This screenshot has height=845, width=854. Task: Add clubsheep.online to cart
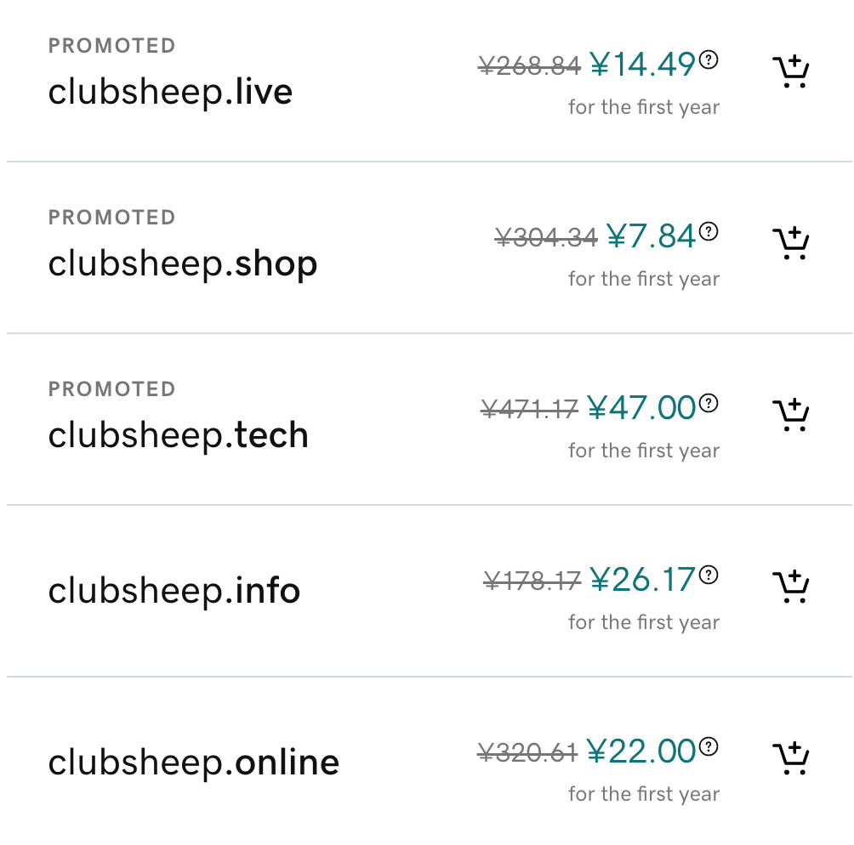(x=791, y=758)
